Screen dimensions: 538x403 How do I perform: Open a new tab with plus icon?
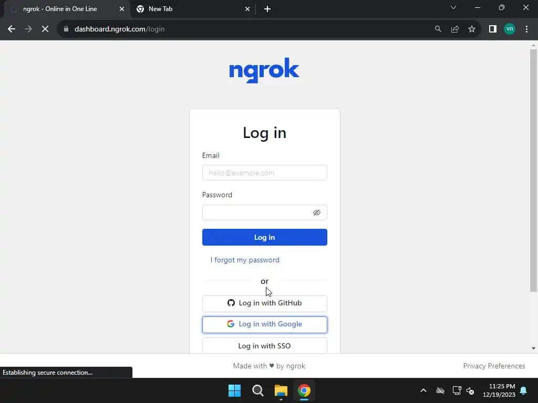[x=267, y=9]
